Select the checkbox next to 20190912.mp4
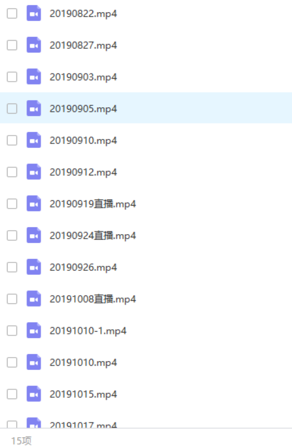This screenshot has width=292, height=446. click(x=12, y=172)
